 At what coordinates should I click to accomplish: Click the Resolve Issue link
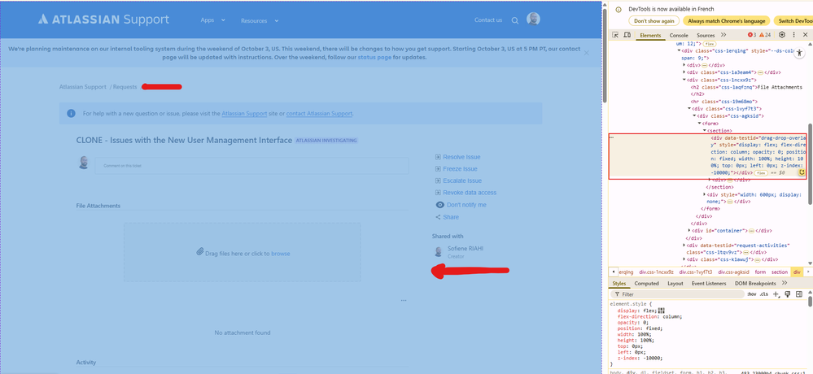click(461, 157)
